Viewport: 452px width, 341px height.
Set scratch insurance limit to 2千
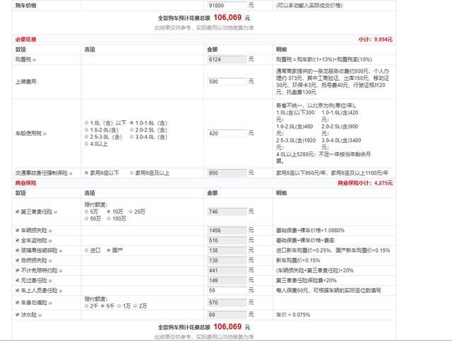(86, 306)
